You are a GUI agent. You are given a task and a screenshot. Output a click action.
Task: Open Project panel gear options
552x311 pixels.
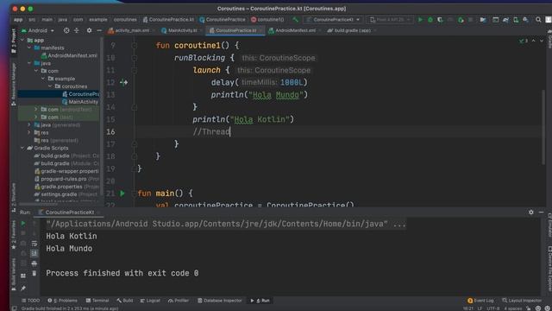click(89, 31)
